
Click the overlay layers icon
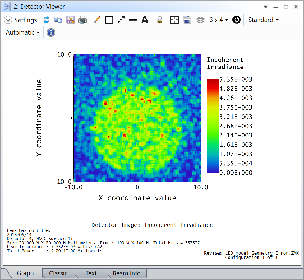click(200, 20)
